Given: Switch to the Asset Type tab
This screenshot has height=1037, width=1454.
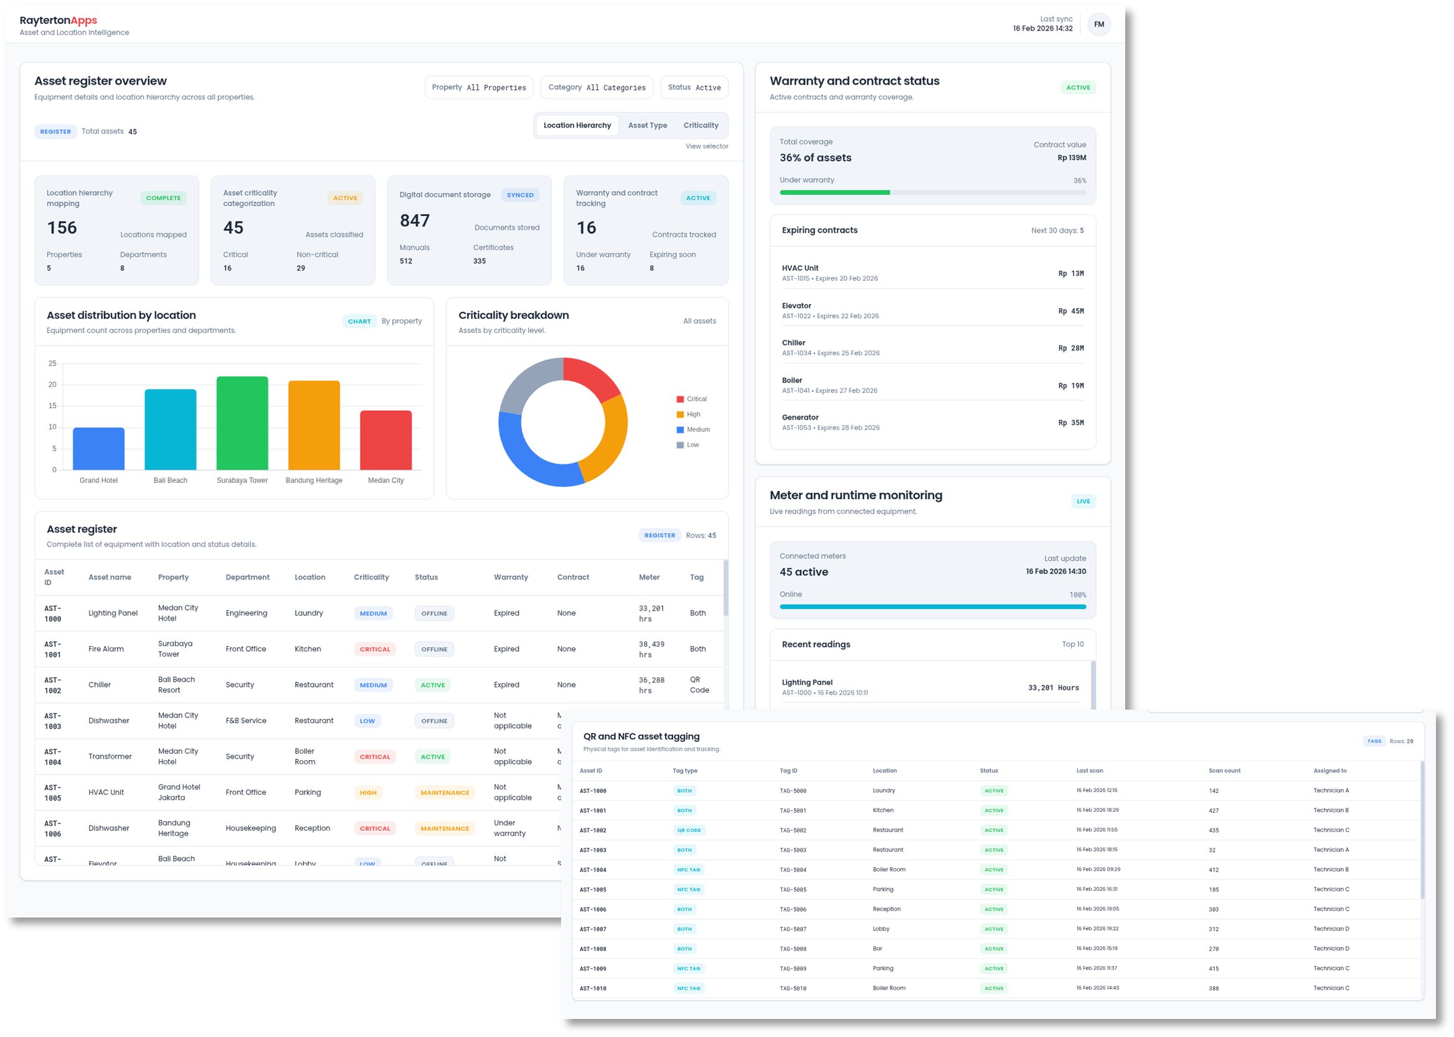Looking at the screenshot, I should pos(647,125).
